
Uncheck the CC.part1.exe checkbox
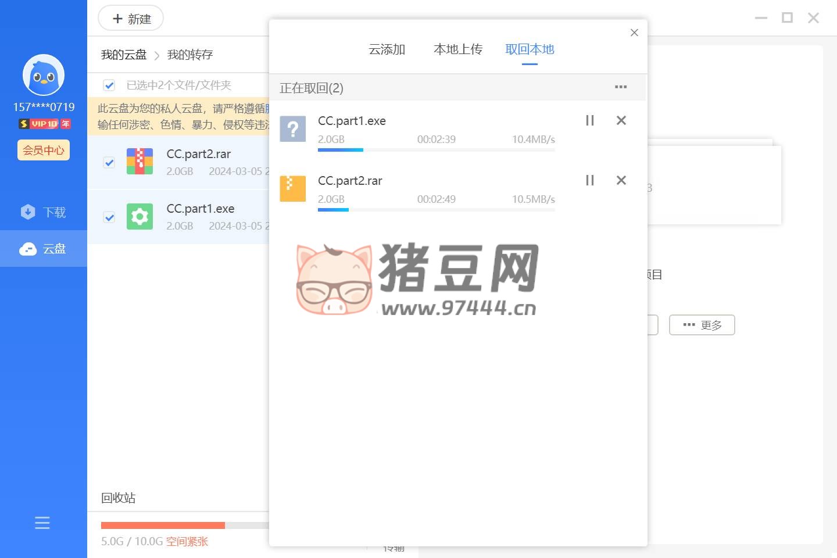(x=109, y=217)
